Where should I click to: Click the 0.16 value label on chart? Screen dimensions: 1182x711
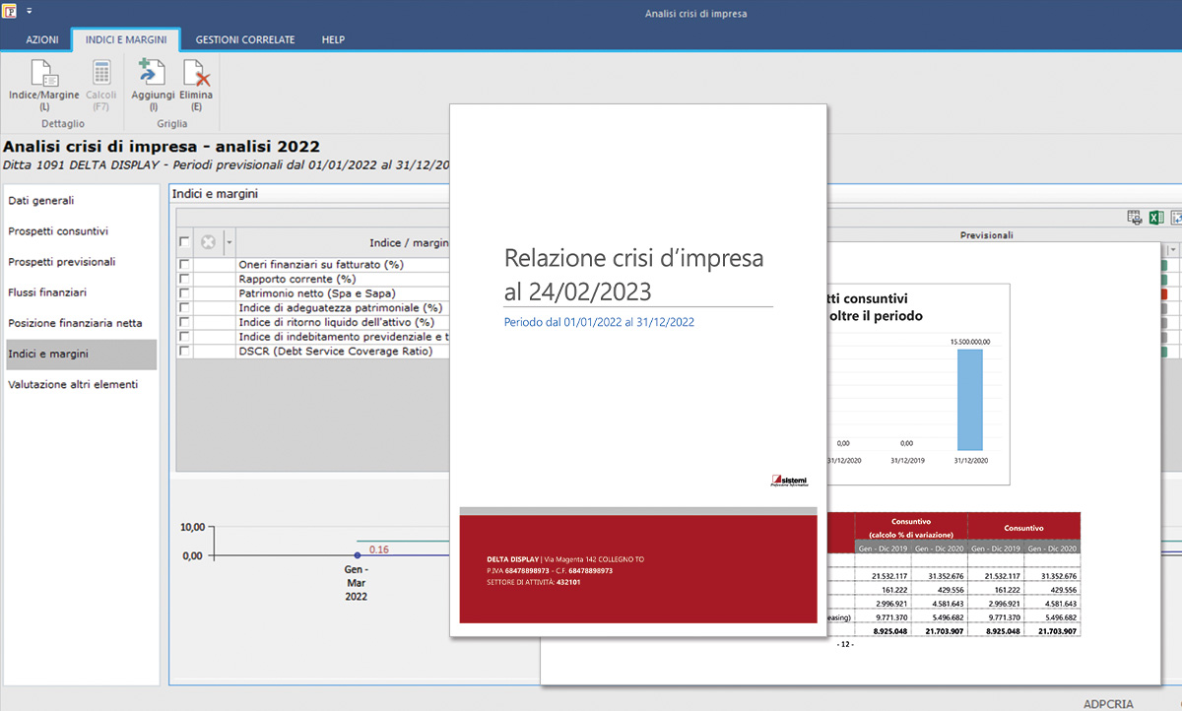(x=378, y=549)
